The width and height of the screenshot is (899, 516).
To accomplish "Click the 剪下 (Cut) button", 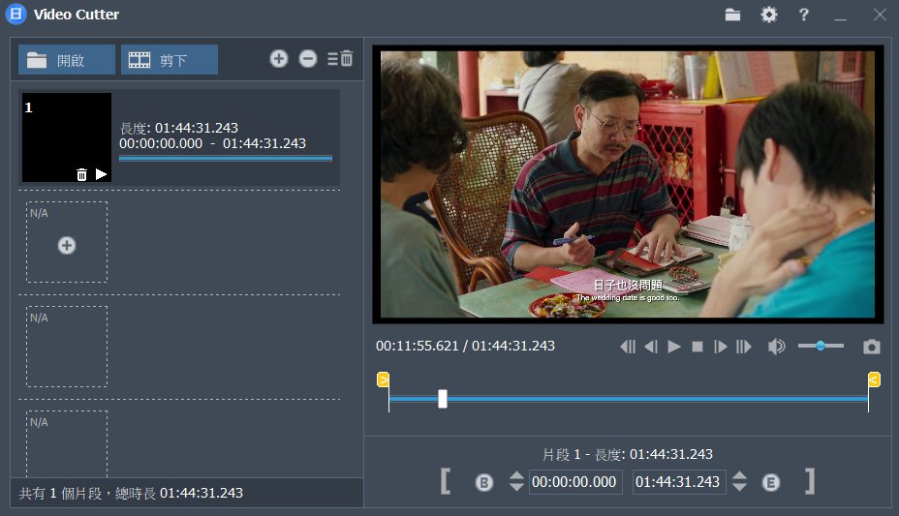I will click(x=169, y=60).
